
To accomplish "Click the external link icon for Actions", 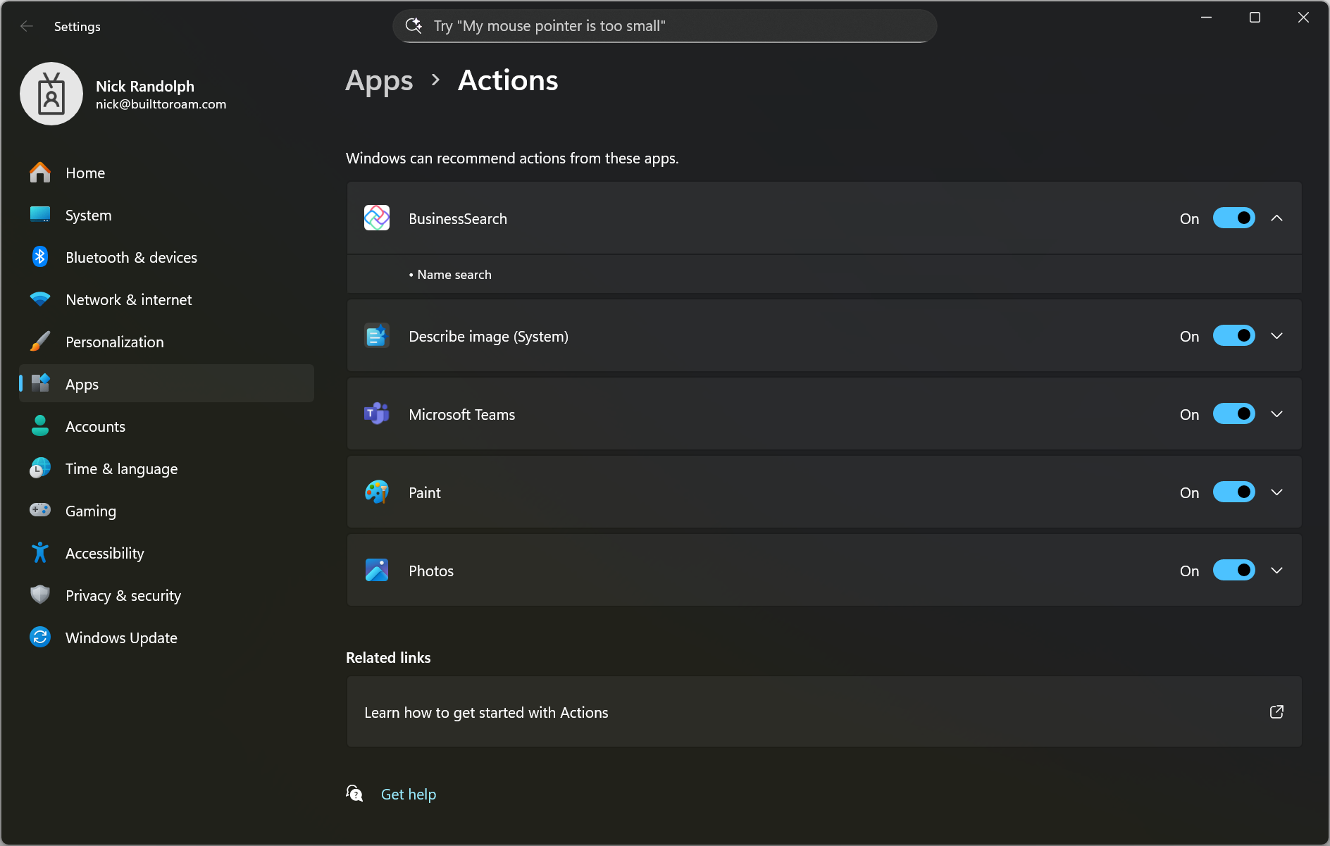I will [x=1276, y=712].
